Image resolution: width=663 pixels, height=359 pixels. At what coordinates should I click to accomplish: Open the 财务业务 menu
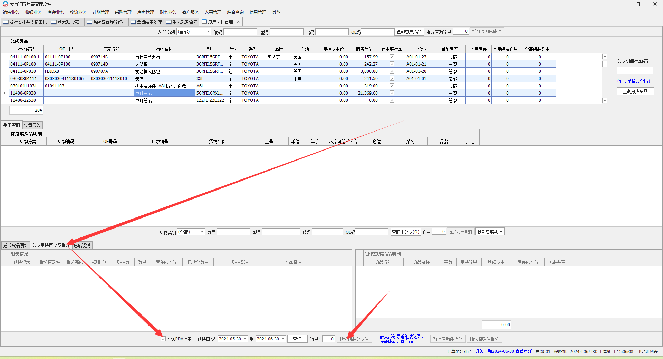(x=168, y=12)
